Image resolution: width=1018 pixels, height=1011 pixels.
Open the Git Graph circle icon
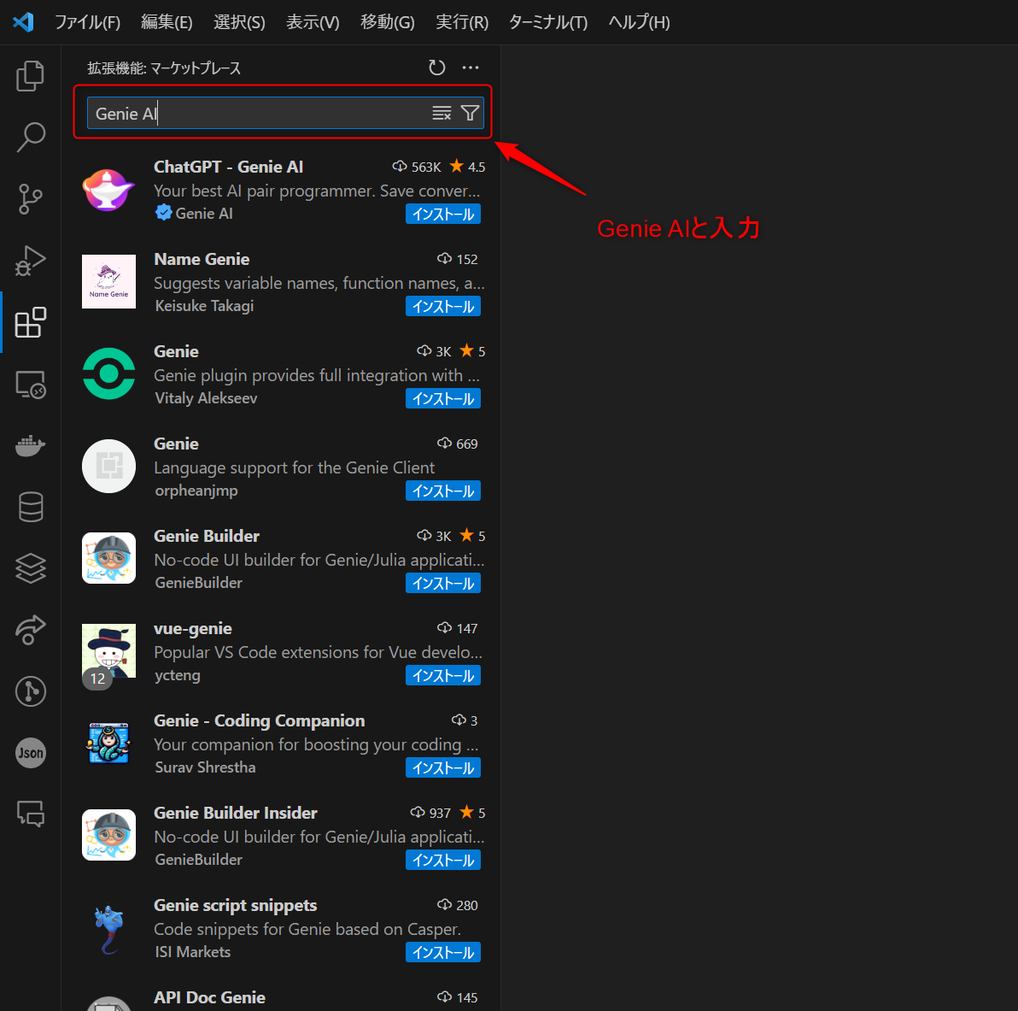[x=30, y=691]
